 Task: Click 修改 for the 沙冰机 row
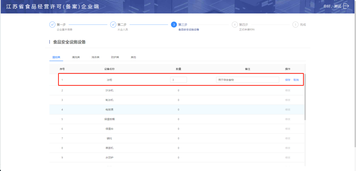(x=288, y=91)
